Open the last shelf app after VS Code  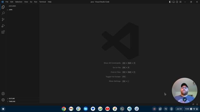137,109
